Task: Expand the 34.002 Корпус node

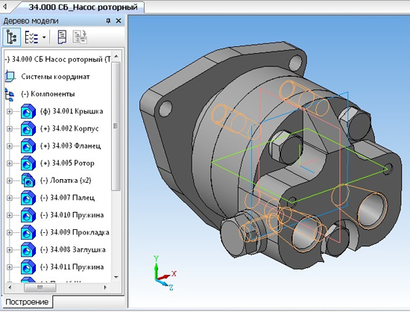Action: click(x=10, y=129)
